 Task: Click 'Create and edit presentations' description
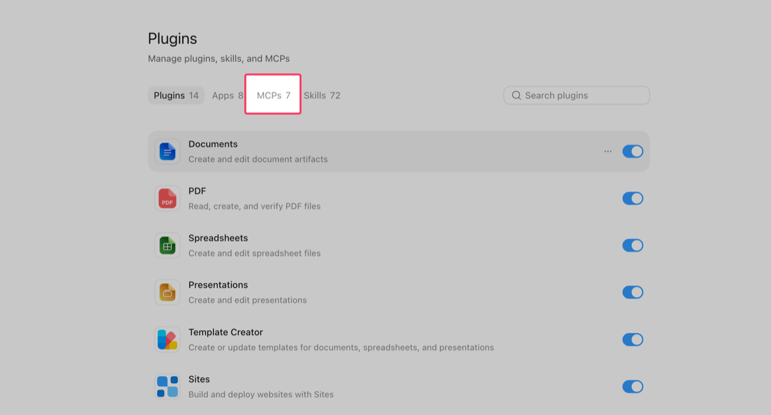248,300
